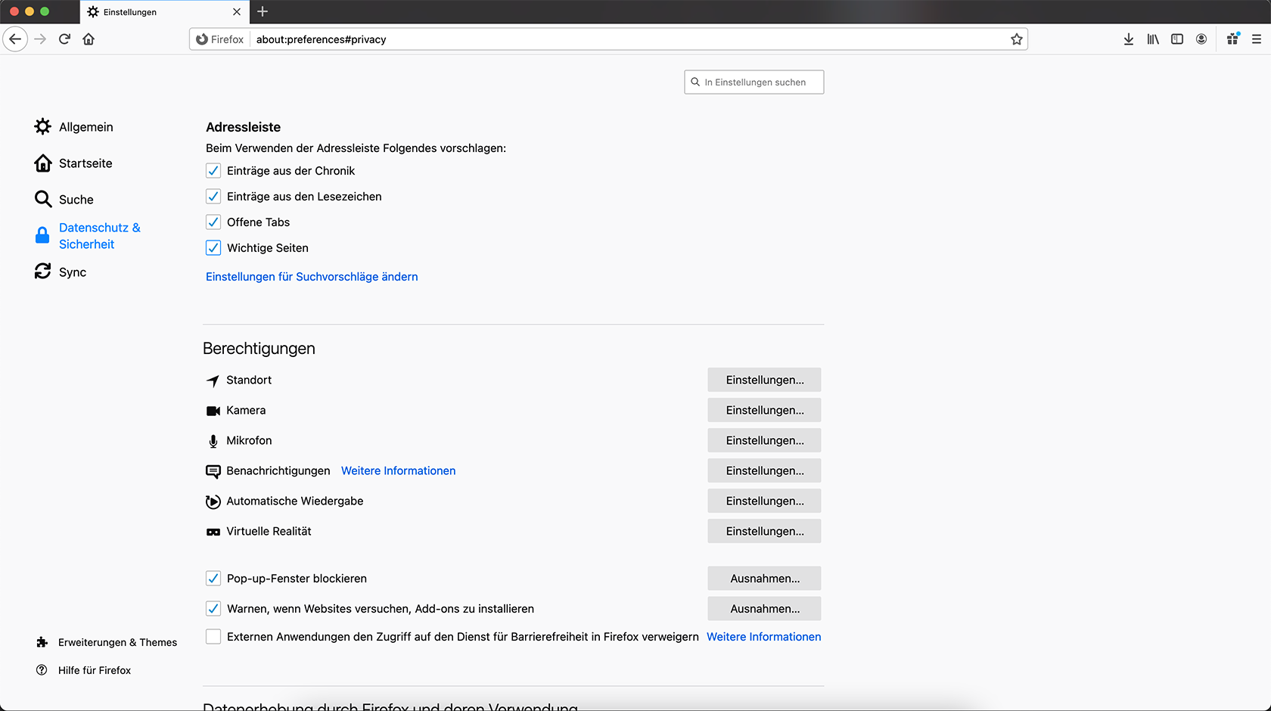
Task: Disable Pop-up-Fenster blockieren checkbox
Action: (x=213, y=579)
